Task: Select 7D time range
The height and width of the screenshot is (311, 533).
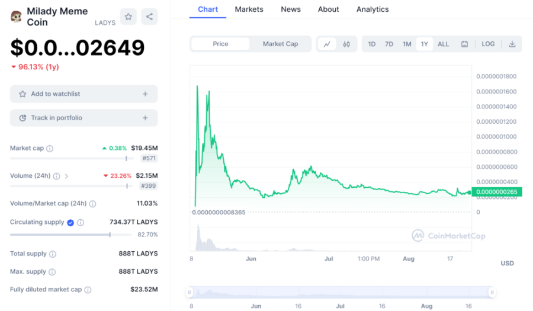Action: tap(389, 44)
